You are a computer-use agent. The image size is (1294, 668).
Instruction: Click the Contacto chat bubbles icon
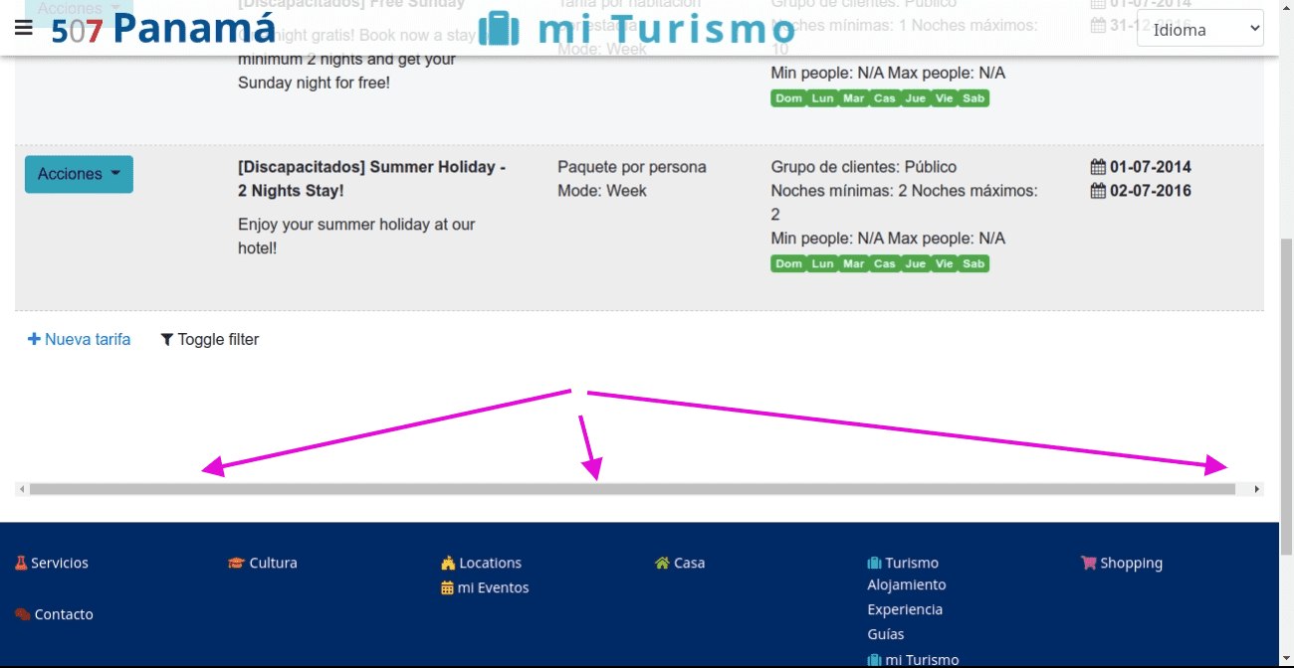[22, 614]
